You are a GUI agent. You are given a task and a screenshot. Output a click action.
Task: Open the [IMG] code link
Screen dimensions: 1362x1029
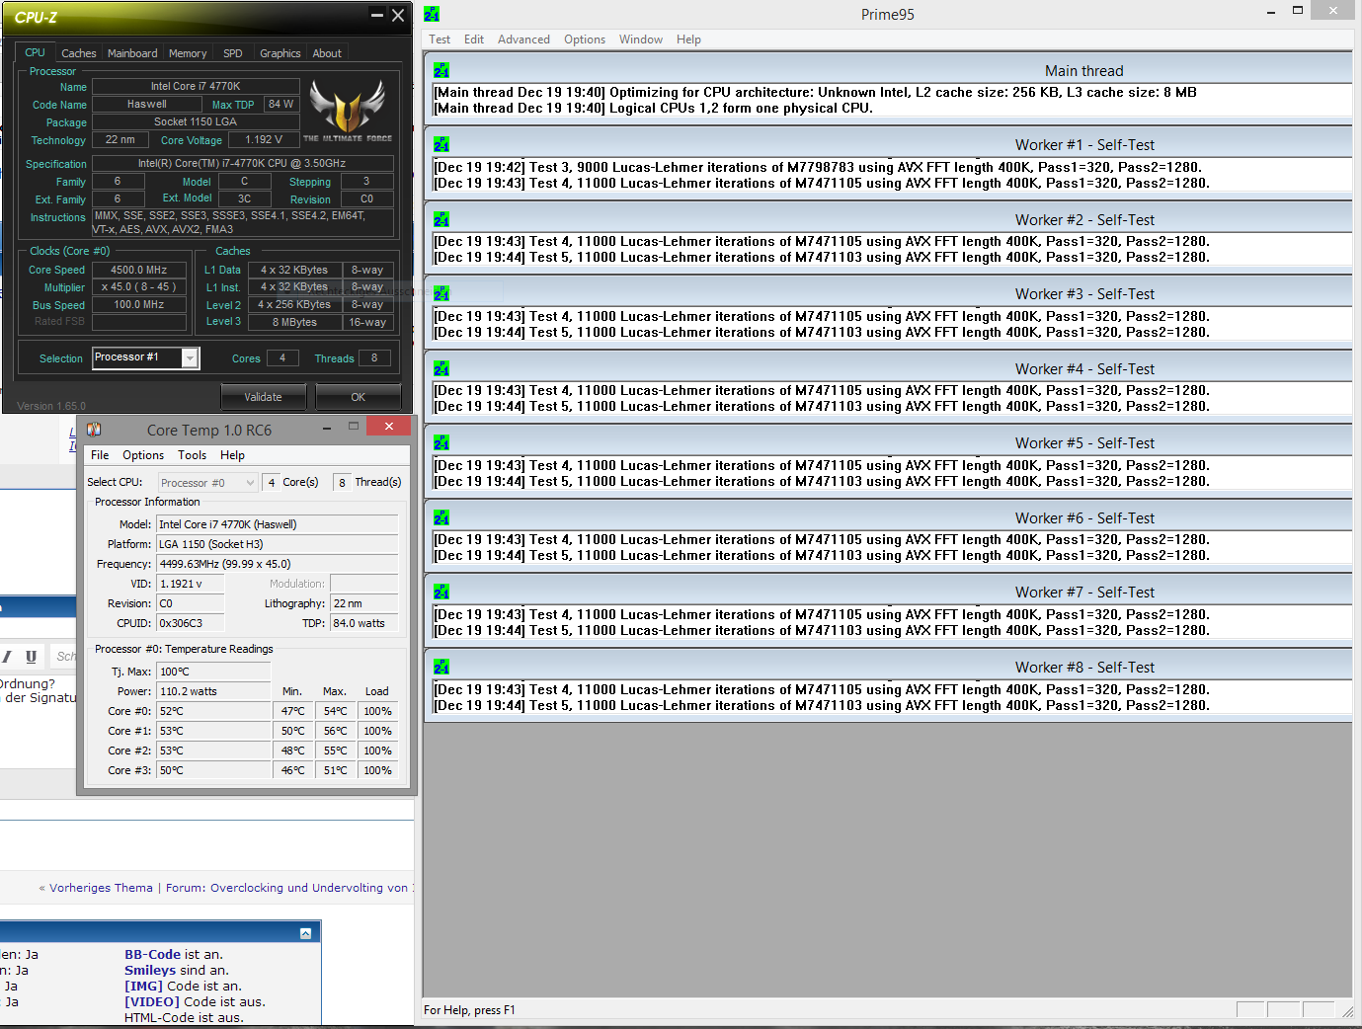[143, 987]
